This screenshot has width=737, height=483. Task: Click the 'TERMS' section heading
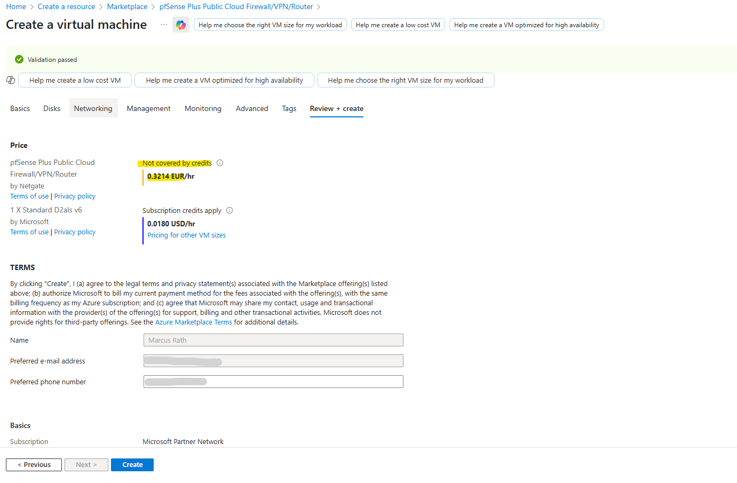pos(22,267)
